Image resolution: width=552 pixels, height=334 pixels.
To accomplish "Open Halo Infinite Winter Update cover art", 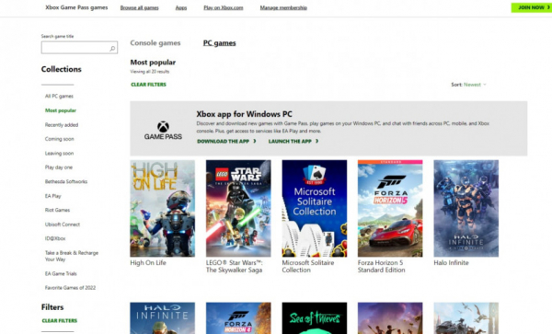I will pyautogui.click(x=466, y=208).
